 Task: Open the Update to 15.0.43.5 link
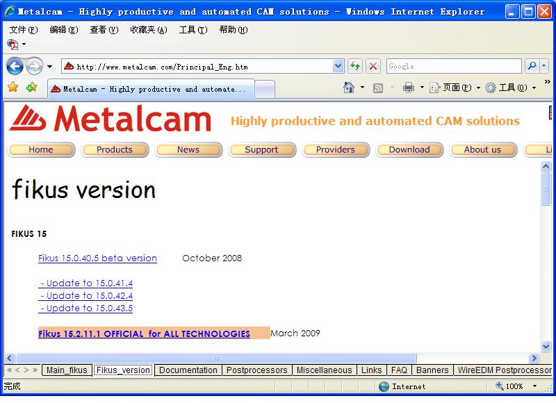[x=85, y=308]
